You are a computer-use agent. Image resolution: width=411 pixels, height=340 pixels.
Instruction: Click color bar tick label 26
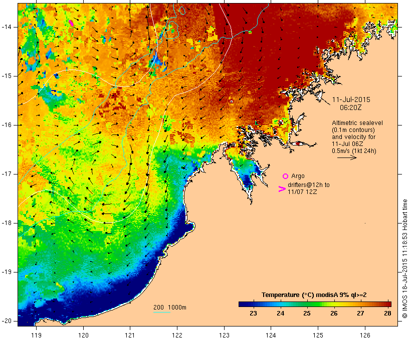pos(334,313)
